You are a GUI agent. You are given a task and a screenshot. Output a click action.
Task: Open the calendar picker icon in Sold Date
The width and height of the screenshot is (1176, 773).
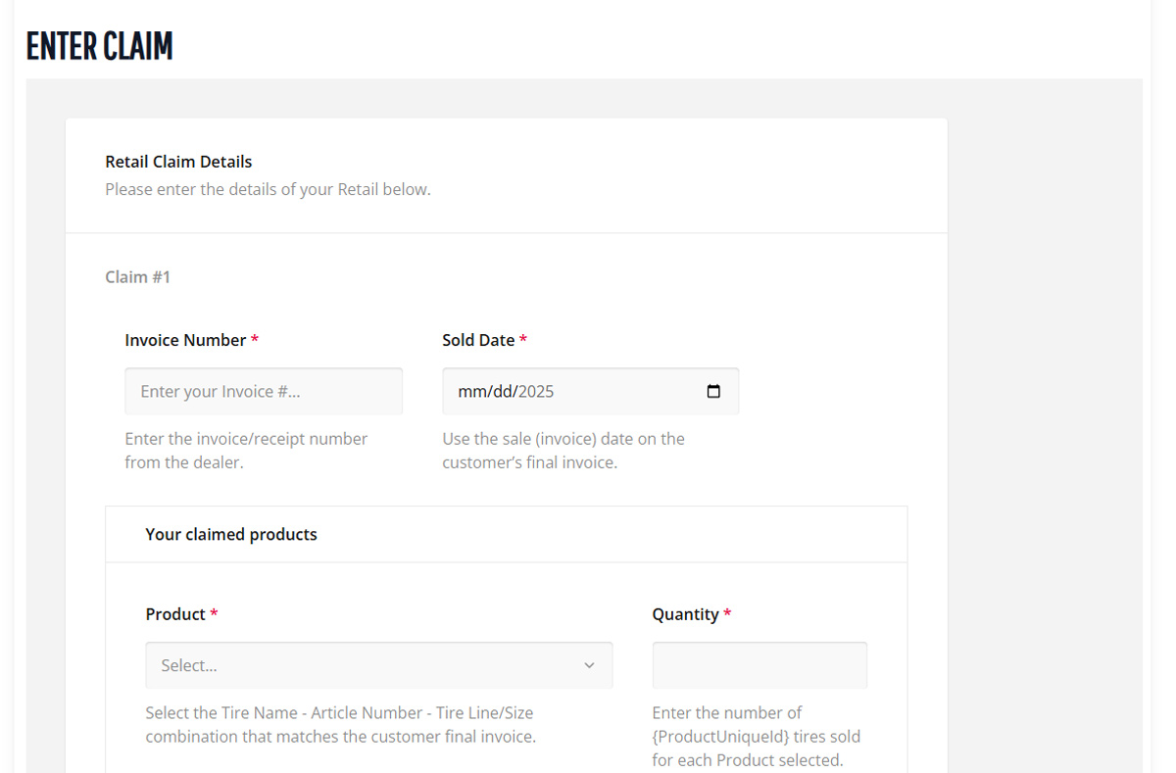click(x=713, y=391)
